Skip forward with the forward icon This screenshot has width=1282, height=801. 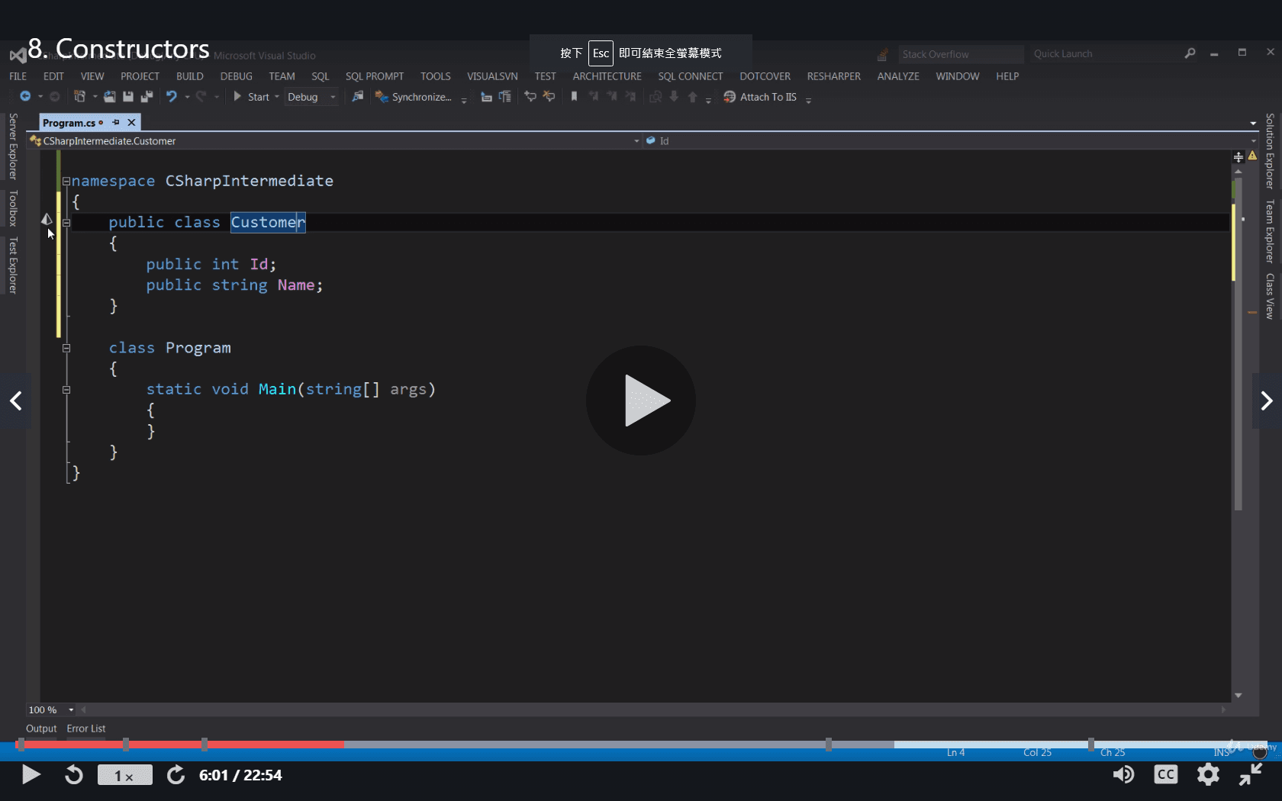[x=176, y=775]
